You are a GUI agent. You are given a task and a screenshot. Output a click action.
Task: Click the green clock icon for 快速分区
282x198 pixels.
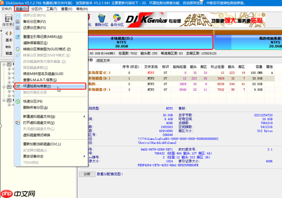[x=18, y=101]
